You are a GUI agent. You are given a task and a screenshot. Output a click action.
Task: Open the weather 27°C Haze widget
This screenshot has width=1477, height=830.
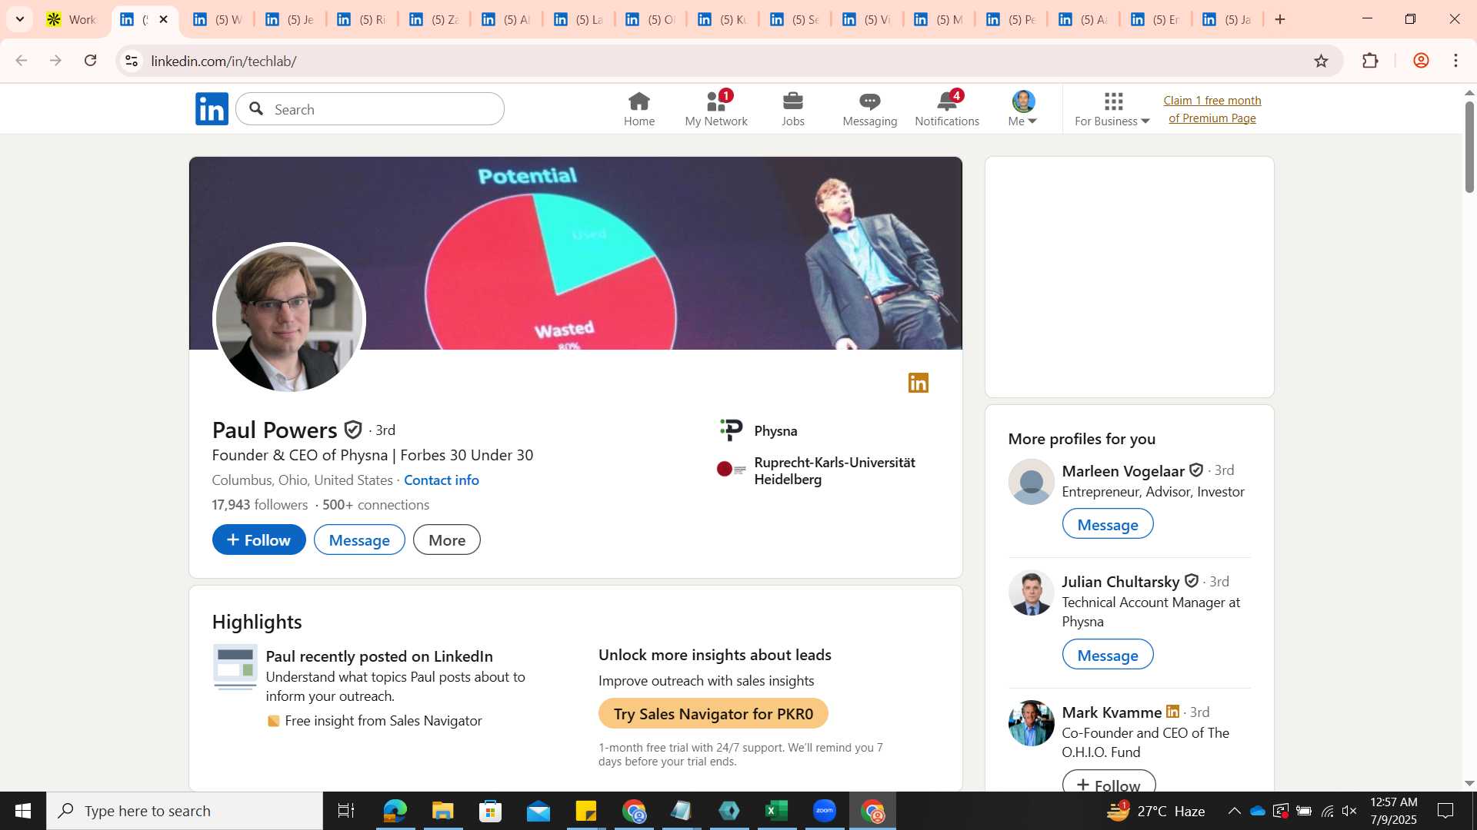pyautogui.click(x=1155, y=811)
